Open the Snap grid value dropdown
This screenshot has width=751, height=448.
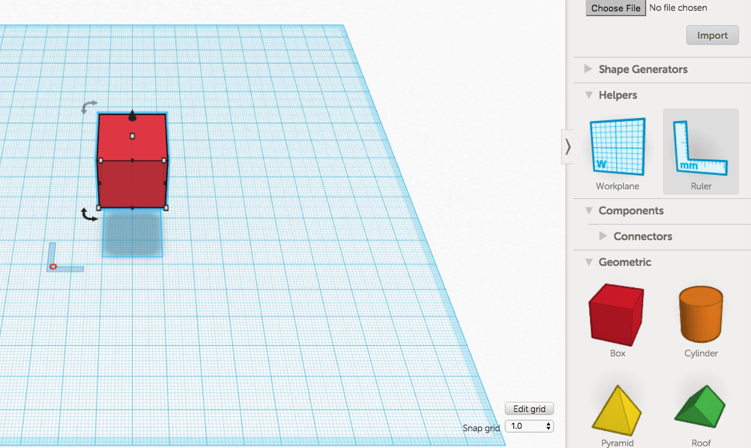click(x=529, y=426)
